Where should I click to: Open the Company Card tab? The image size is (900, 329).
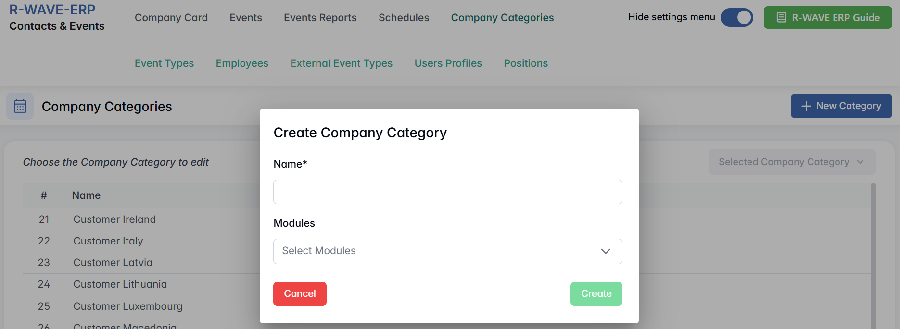[x=171, y=18]
